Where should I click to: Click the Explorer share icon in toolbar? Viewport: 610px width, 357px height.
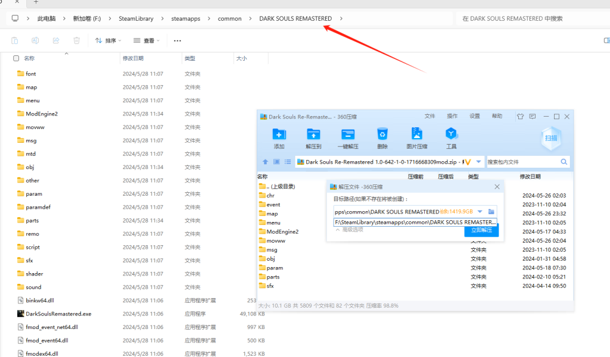56,40
